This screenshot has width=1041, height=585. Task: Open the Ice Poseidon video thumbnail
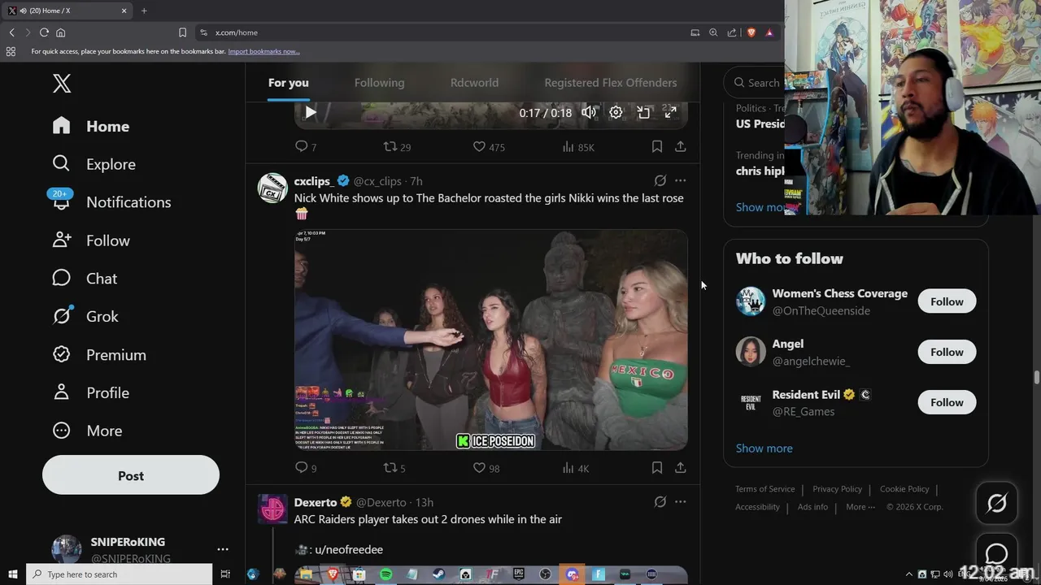491,340
